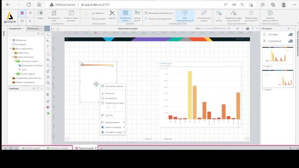Image resolution: width=299 pixels, height=168 pixels.
Task: Open the Презентация tab dropdown arrow
Action: [x=96, y=148]
